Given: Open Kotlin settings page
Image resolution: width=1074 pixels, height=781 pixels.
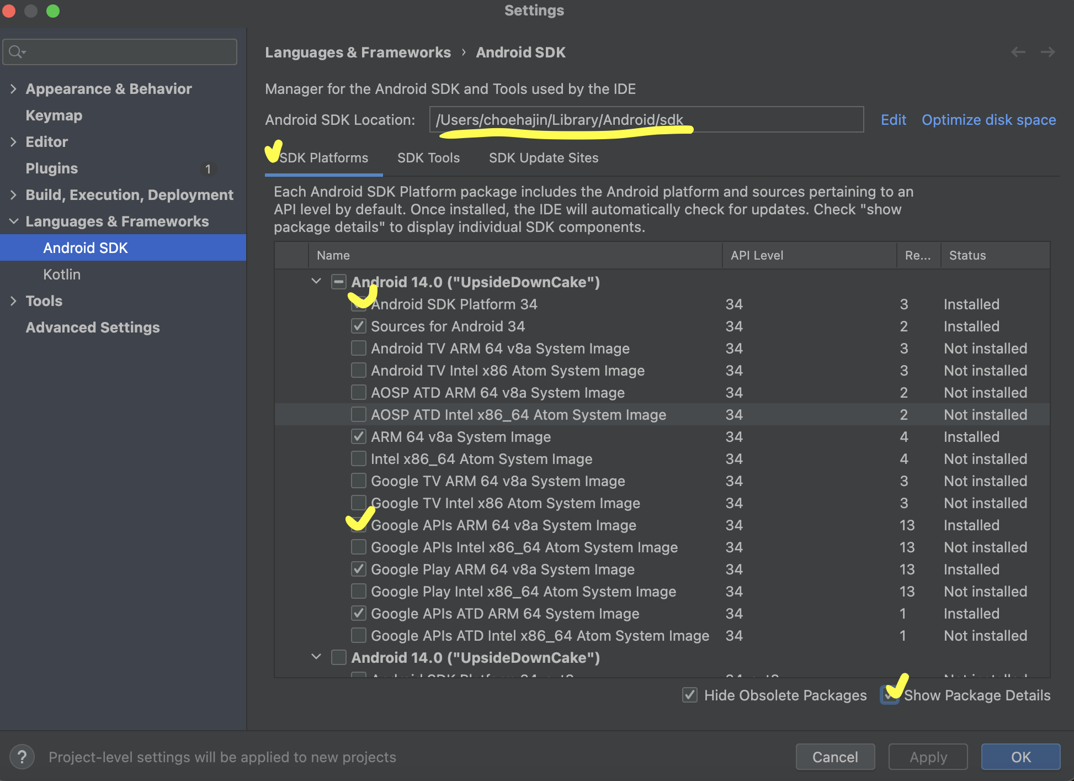Looking at the screenshot, I should coord(62,275).
